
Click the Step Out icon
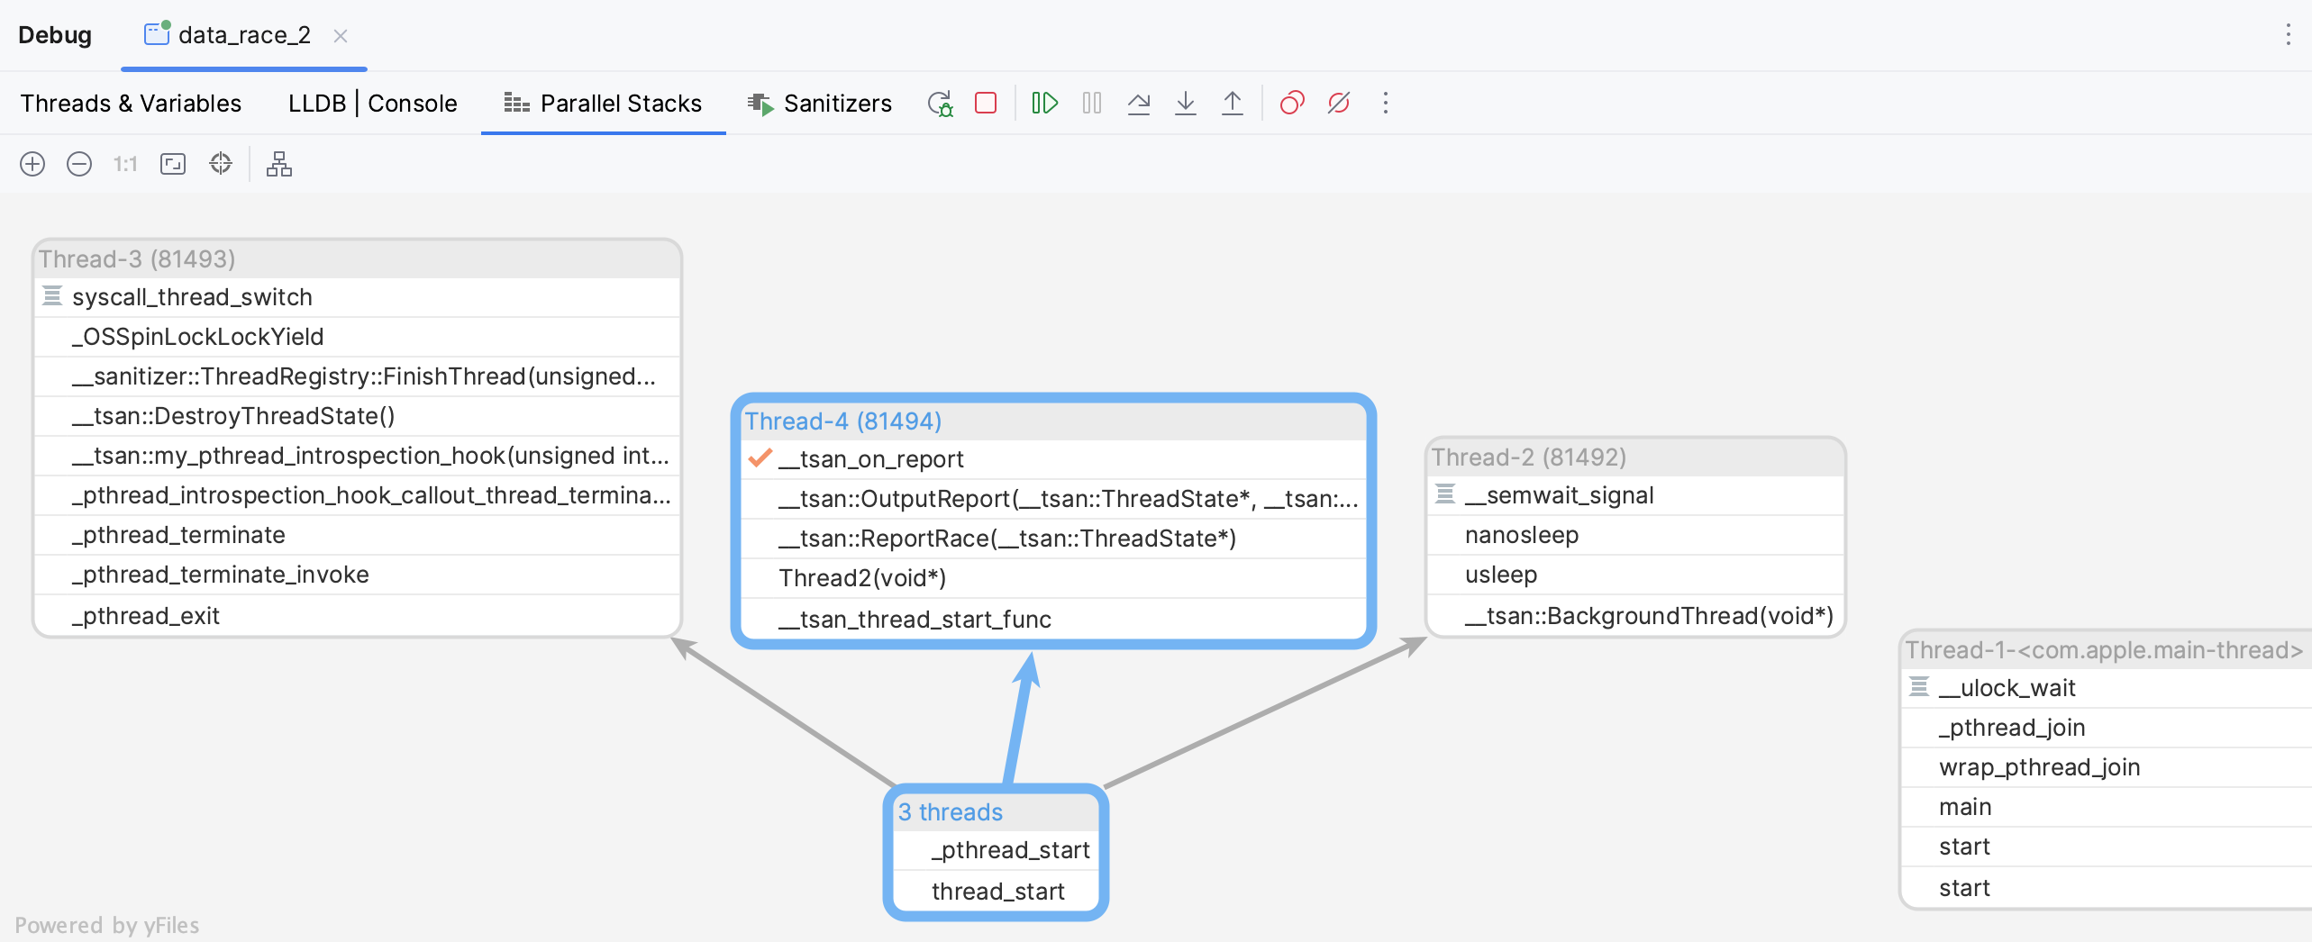click(1232, 104)
